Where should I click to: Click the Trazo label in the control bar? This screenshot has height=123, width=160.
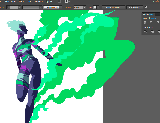(x=2, y=7)
